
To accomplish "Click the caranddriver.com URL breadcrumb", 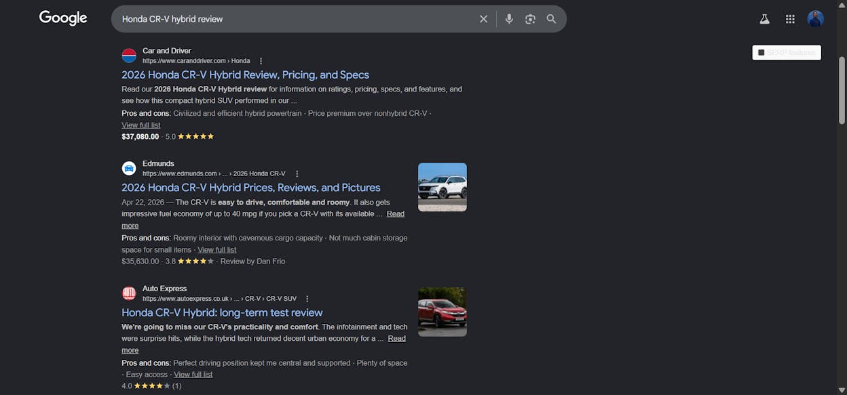I will point(196,61).
